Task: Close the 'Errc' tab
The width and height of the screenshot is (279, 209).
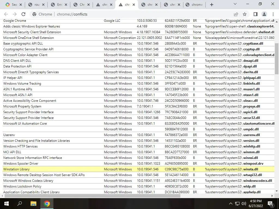Action: 66,5
